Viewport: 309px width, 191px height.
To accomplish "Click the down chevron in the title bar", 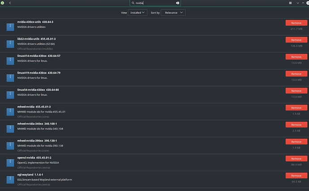I will [298, 3].
